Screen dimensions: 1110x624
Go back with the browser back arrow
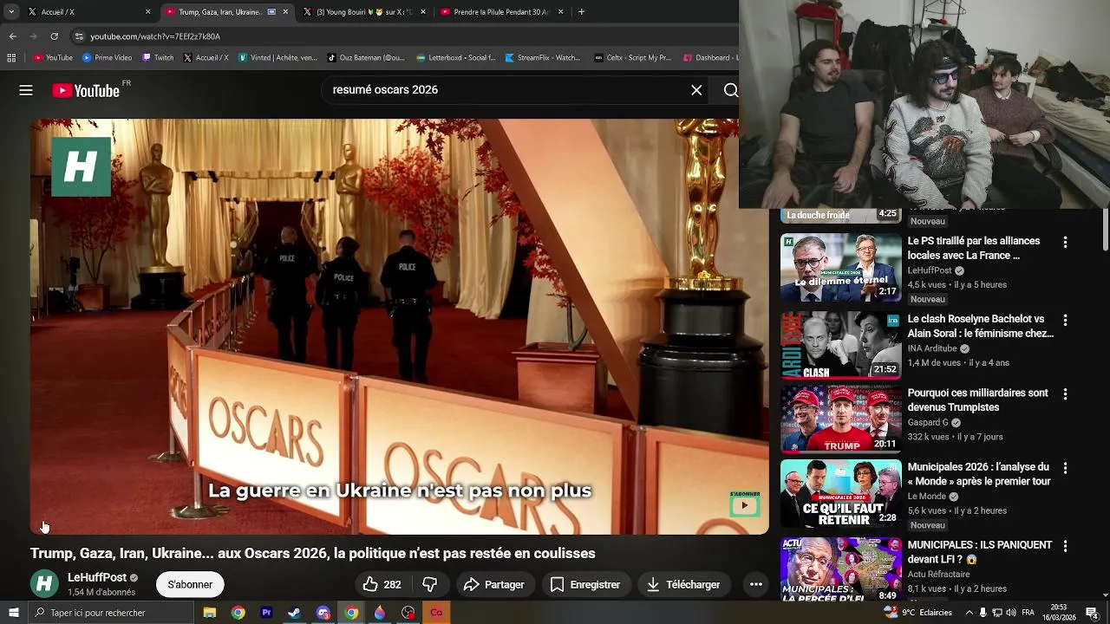12,36
